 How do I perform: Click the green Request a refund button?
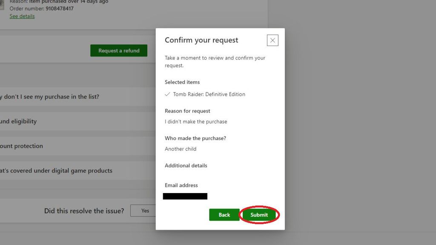click(x=119, y=50)
